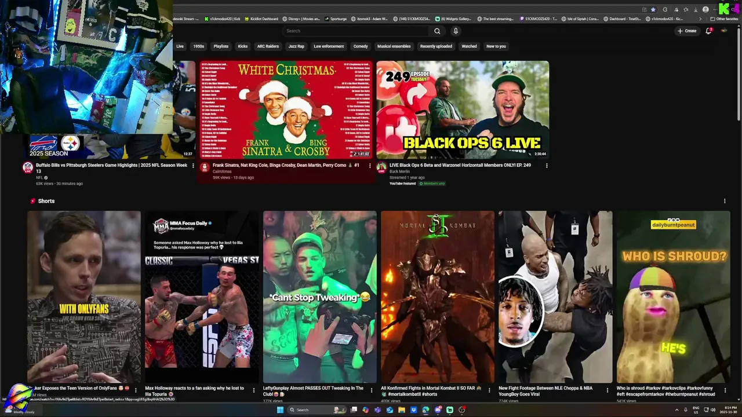Image resolution: width=742 pixels, height=417 pixels.
Task: Open Max Holloway reacts Short title
Action: [195, 391]
